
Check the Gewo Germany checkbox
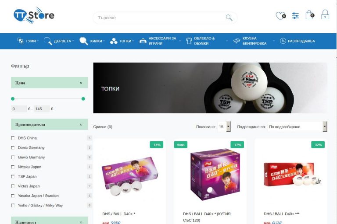13,157
